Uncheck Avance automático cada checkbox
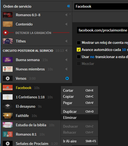The height and width of the screenshot is (146, 128). [x=79, y=50]
